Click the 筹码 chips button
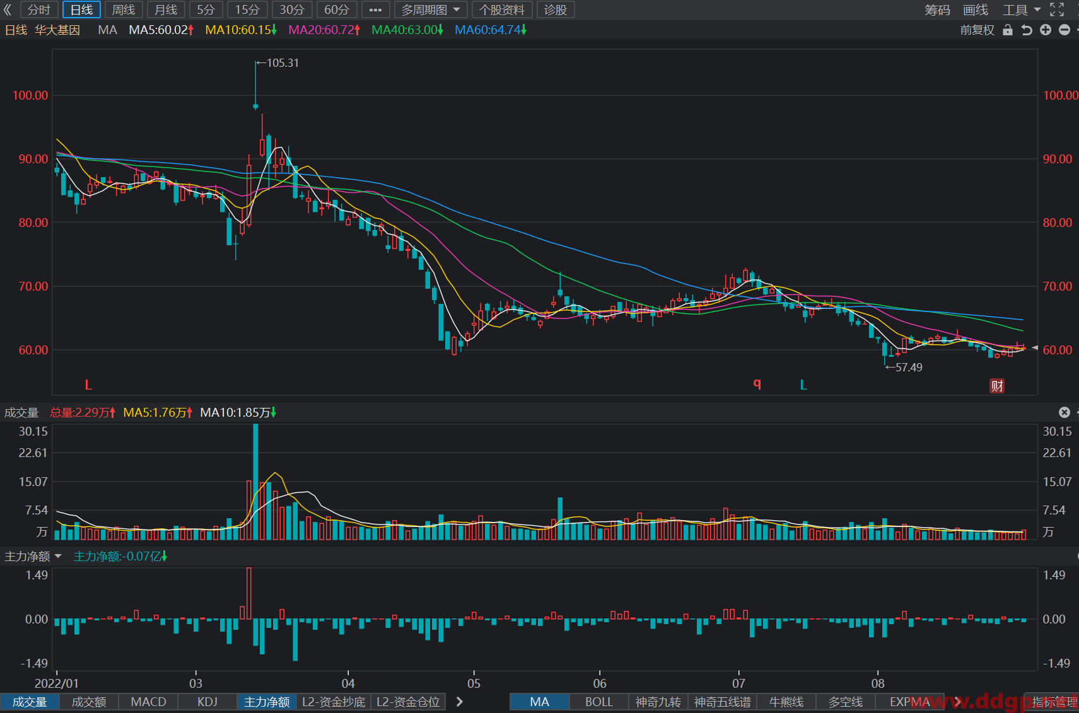 [x=937, y=9]
